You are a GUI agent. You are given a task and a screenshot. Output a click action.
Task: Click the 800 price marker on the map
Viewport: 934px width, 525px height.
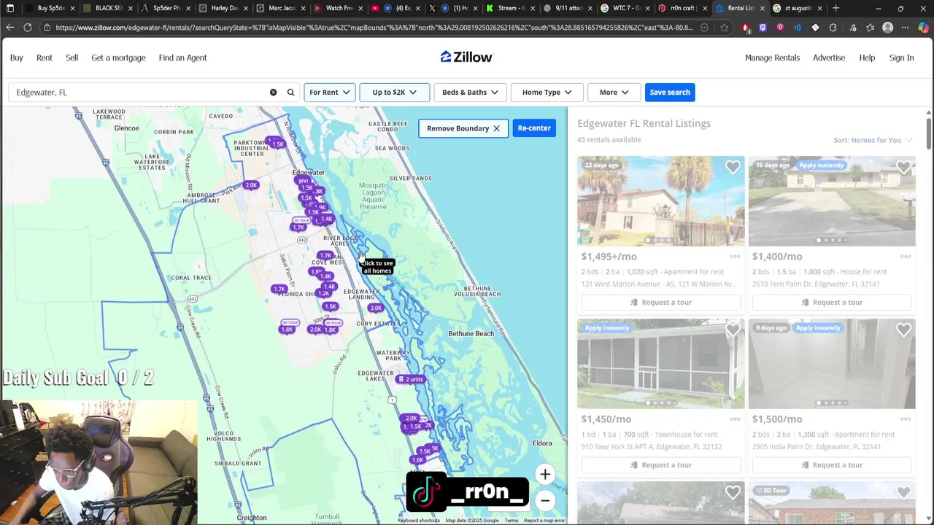(303, 181)
